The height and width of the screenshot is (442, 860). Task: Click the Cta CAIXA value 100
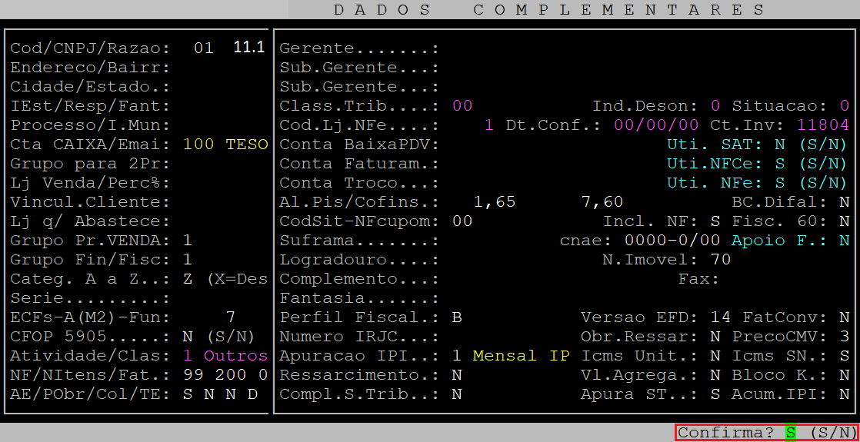point(198,145)
